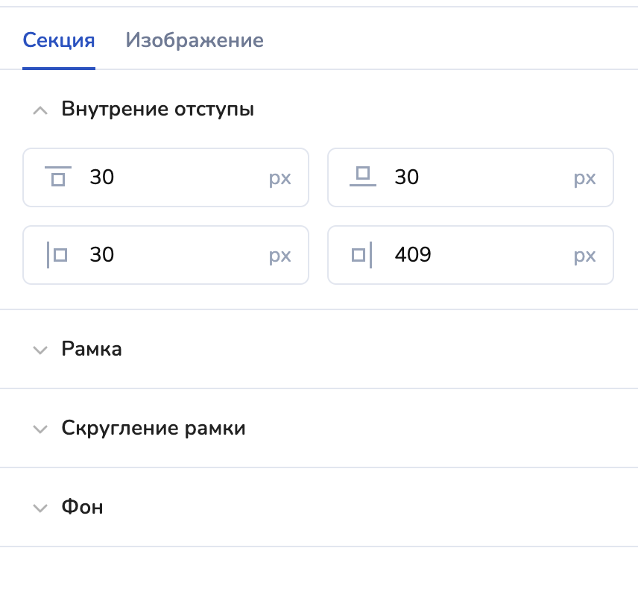
Task: Collapse section using Внутрение отступы chevron
Action: tap(40, 110)
